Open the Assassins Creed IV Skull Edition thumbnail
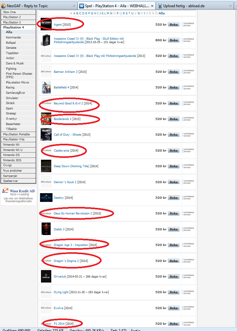Viewport: 237px width, 331px height. coord(46,40)
